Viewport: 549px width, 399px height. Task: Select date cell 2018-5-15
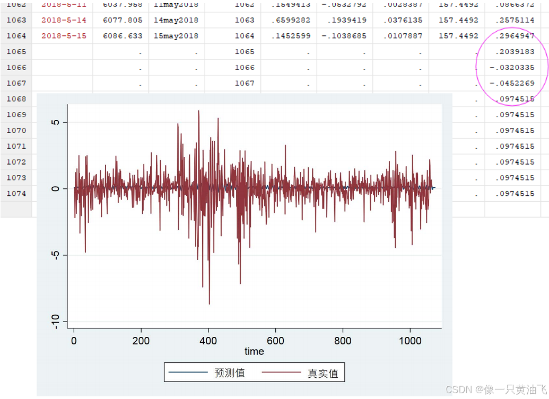click(x=64, y=36)
